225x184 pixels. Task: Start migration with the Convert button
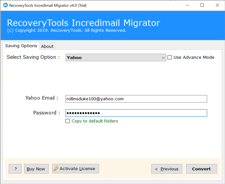pos(201,169)
